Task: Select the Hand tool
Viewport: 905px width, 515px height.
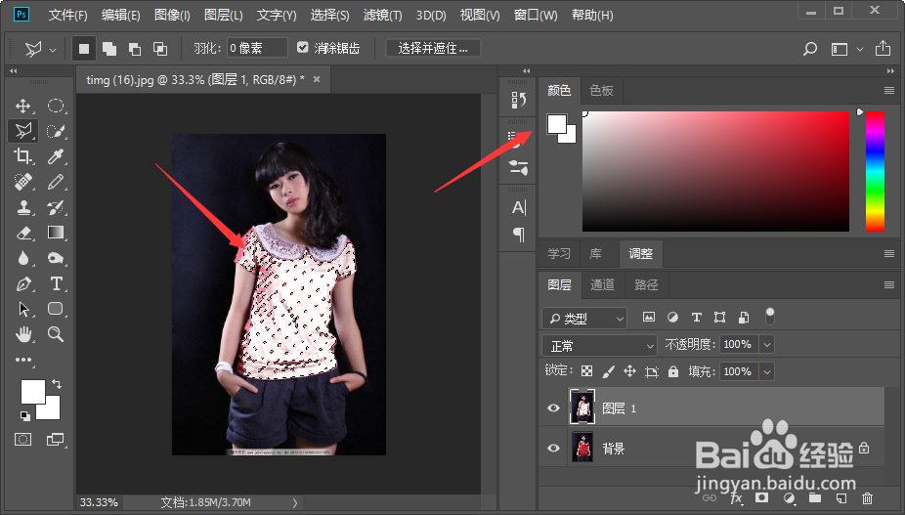Action: 23,333
